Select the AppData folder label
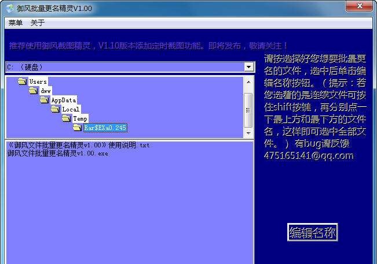Screen dimensions: 377x264 pos(64,100)
